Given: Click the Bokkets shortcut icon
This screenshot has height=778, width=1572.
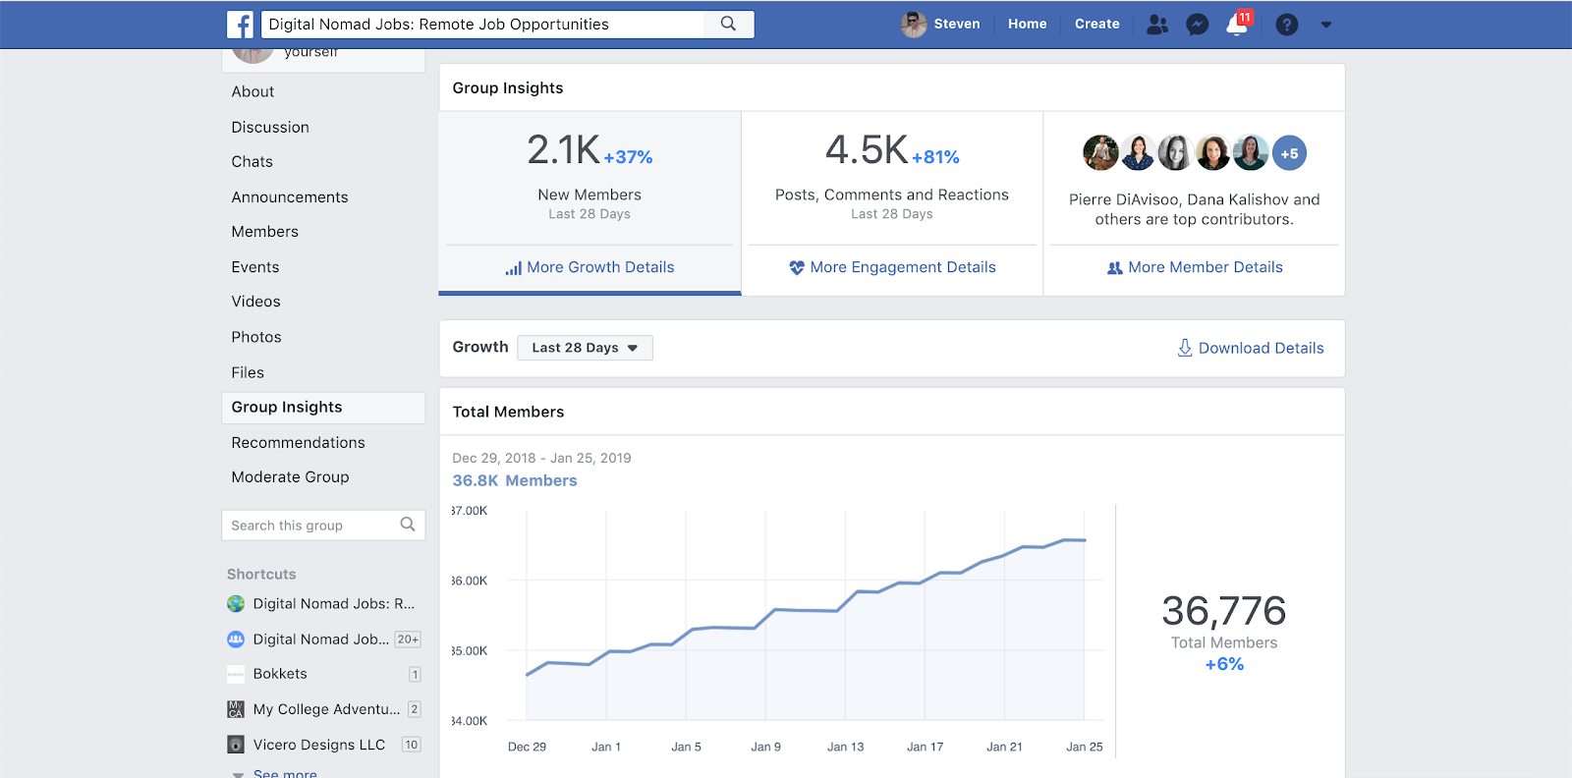Looking at the screenshot, I should (x=236, y=674).
